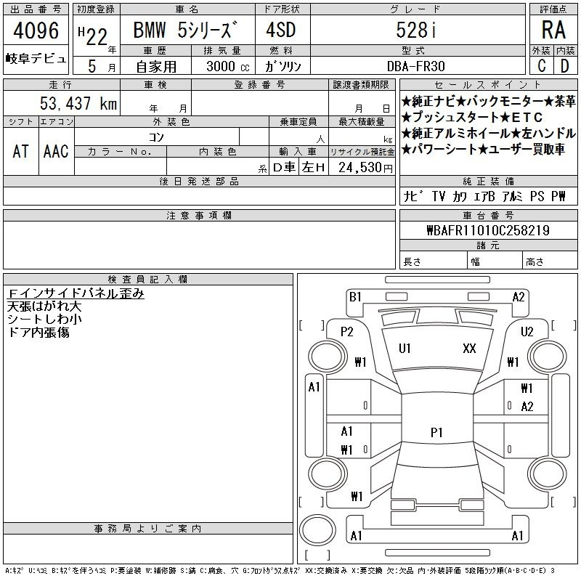Select the P2 paint mark on the fender
581x581 pixels.
346,331
